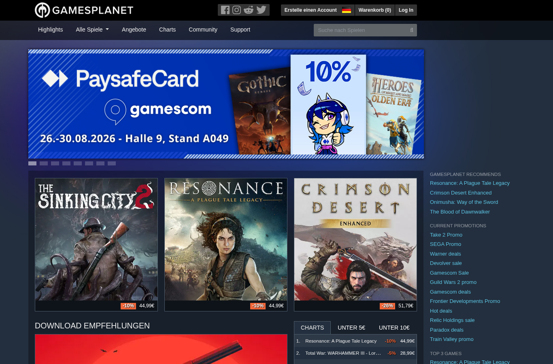This screenshot has width=553, height=364.
Task: Open the Train Valley promo link
Action: pos(452,339)
